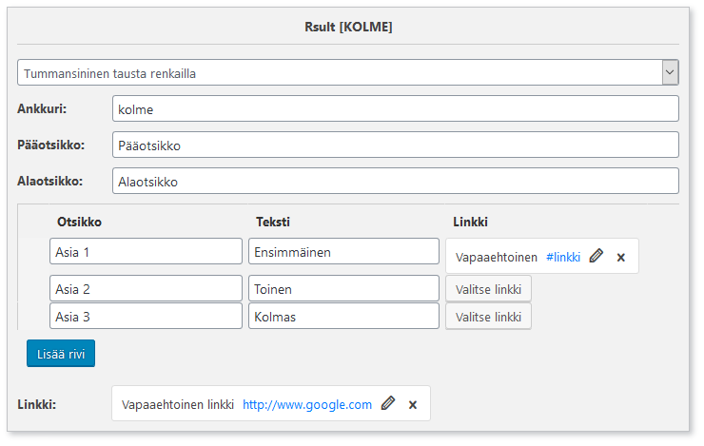The image size is (704, 446).
Task: Focus the Ankkuri input field
Action: (x=396, y=108)
